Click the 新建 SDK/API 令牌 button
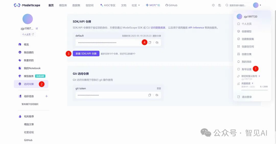Image resolution: width=276 pixels, height=144 pixels. pos(86,54)
